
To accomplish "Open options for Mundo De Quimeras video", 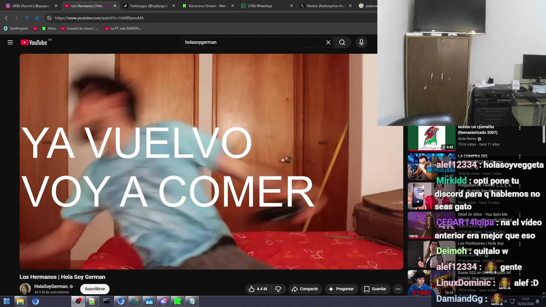I will pos(520,128).
